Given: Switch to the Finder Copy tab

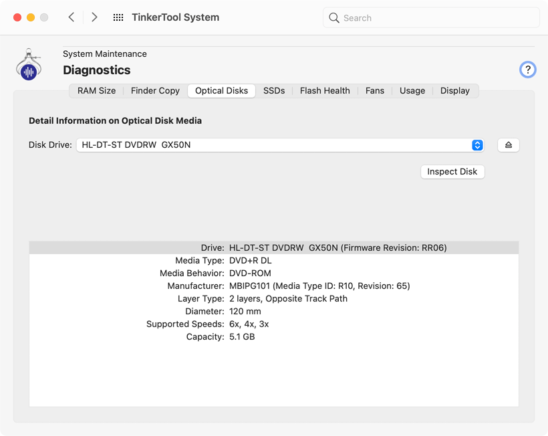Looking at the screenshot, I should pyautogui.click(x=155, y=91).
